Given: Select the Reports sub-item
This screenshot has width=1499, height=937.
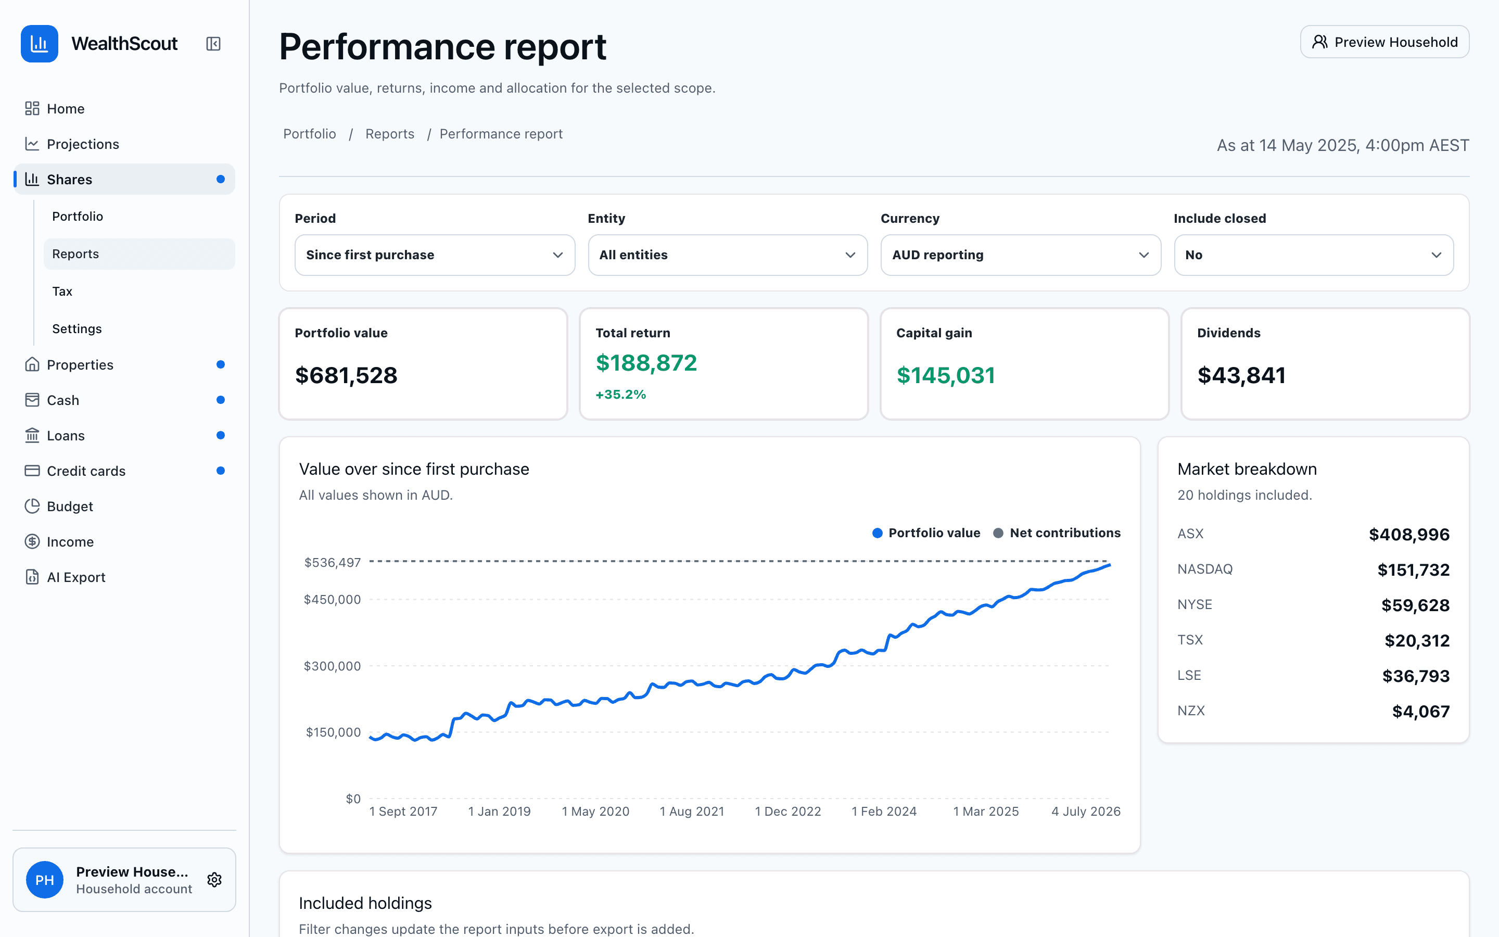Looking at the screenshot, I should coord(139,254).
